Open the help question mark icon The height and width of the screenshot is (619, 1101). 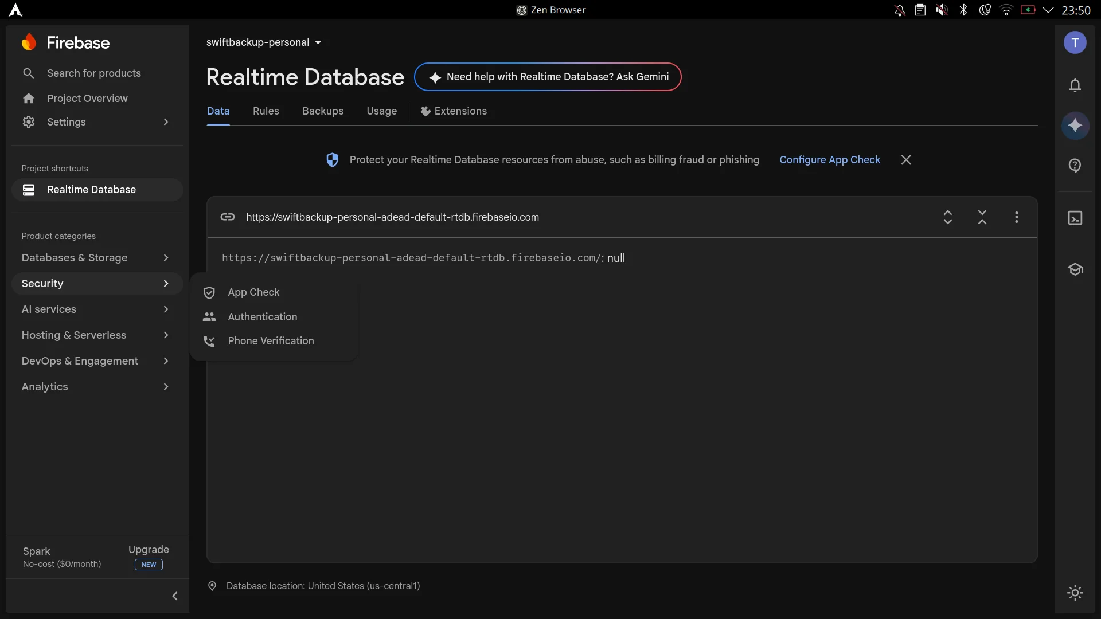[1075, 166]
